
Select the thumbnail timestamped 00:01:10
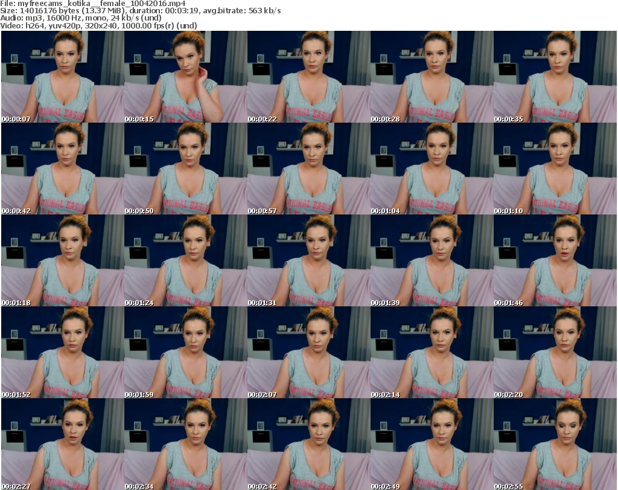[x=555, y=169]
